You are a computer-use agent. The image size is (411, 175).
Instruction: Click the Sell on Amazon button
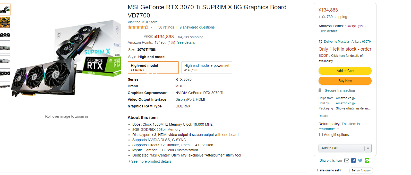point(361,170)
